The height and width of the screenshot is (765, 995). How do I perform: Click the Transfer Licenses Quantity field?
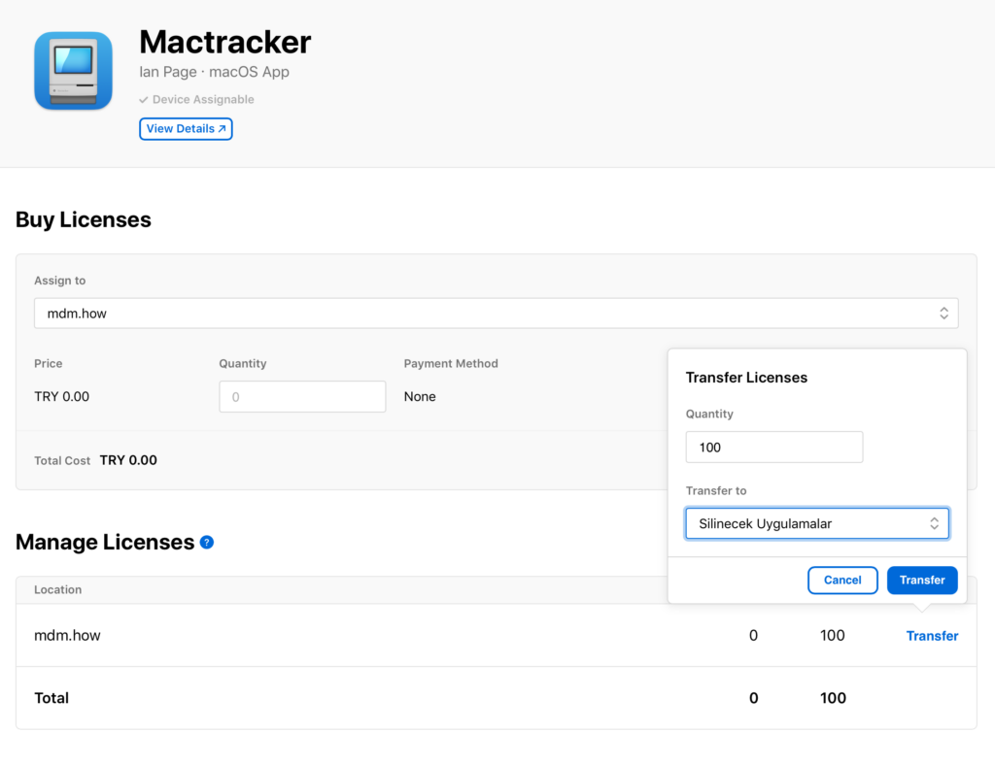pyautogui.click(x=774, y=448)
